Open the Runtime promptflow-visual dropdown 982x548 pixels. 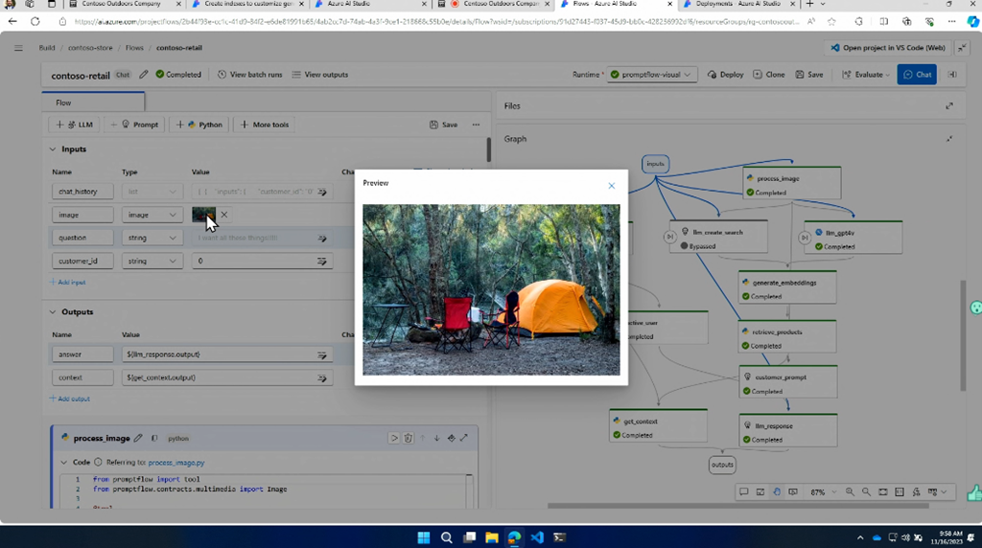[650, 75]
